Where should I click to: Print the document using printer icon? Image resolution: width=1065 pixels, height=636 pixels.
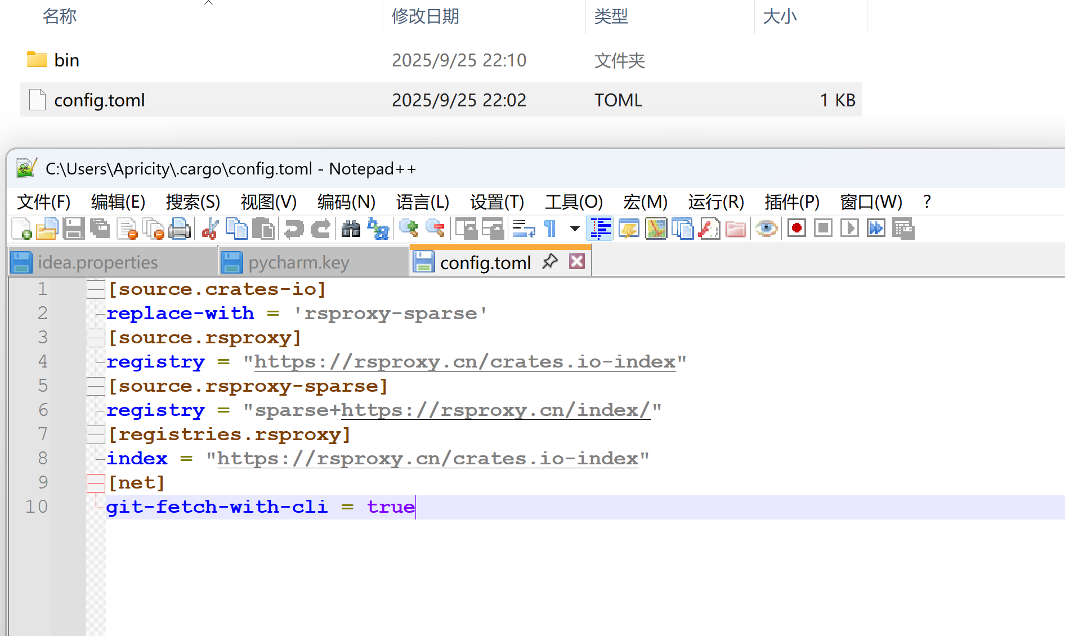tap(180, 229)
